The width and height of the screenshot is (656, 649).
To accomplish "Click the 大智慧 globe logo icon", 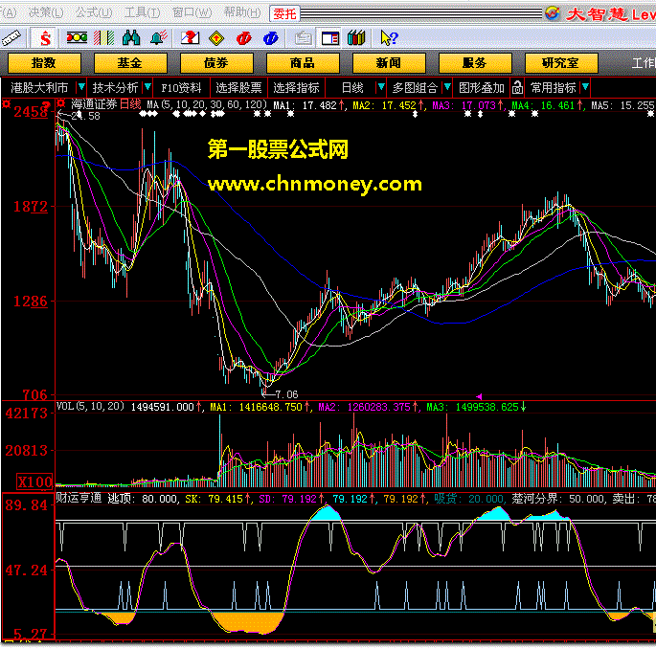I will click(553, 13).
